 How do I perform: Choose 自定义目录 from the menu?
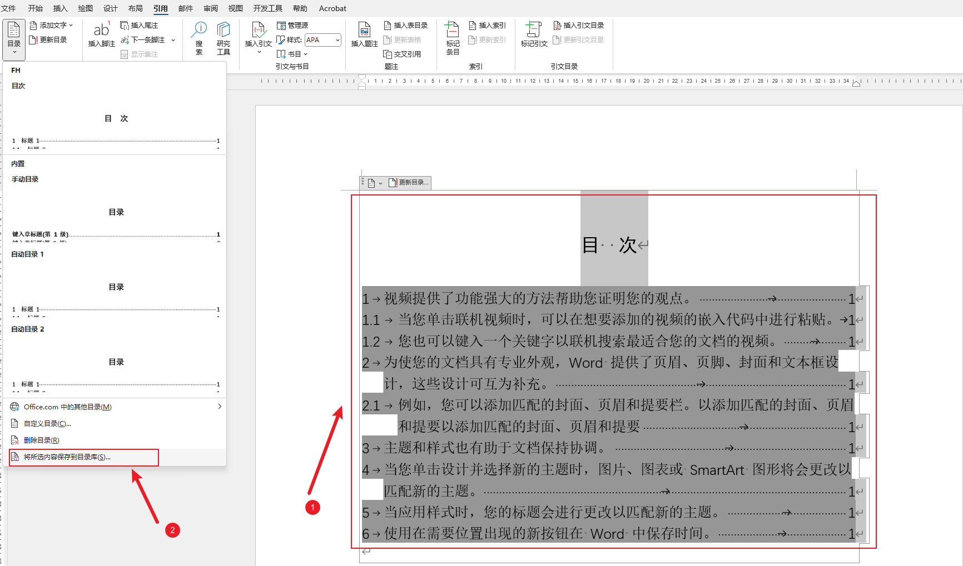pos(47,424)
